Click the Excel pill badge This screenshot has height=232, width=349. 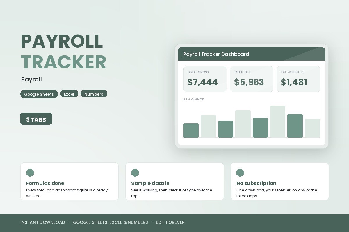(69, 94)
